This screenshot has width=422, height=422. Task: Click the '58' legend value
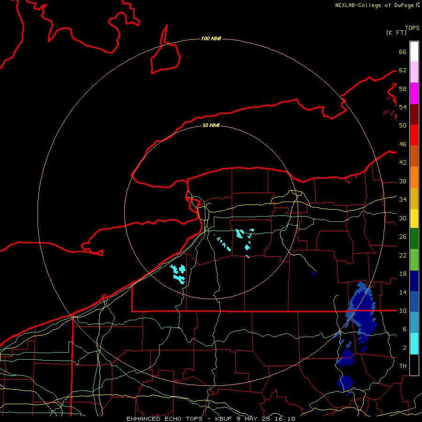(x=403, y=89)
